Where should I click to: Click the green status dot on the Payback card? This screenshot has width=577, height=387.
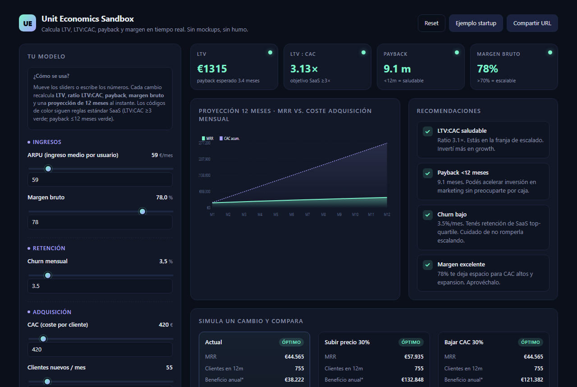pos(457,53)
